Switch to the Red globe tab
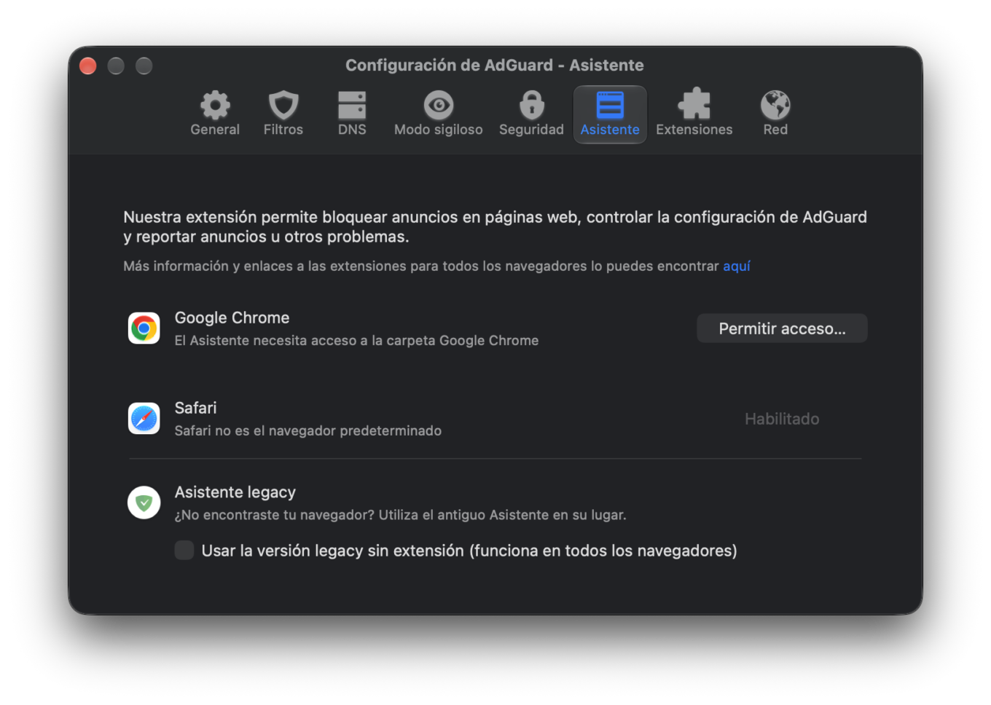 pyautogui.click(x=775, y=114)
